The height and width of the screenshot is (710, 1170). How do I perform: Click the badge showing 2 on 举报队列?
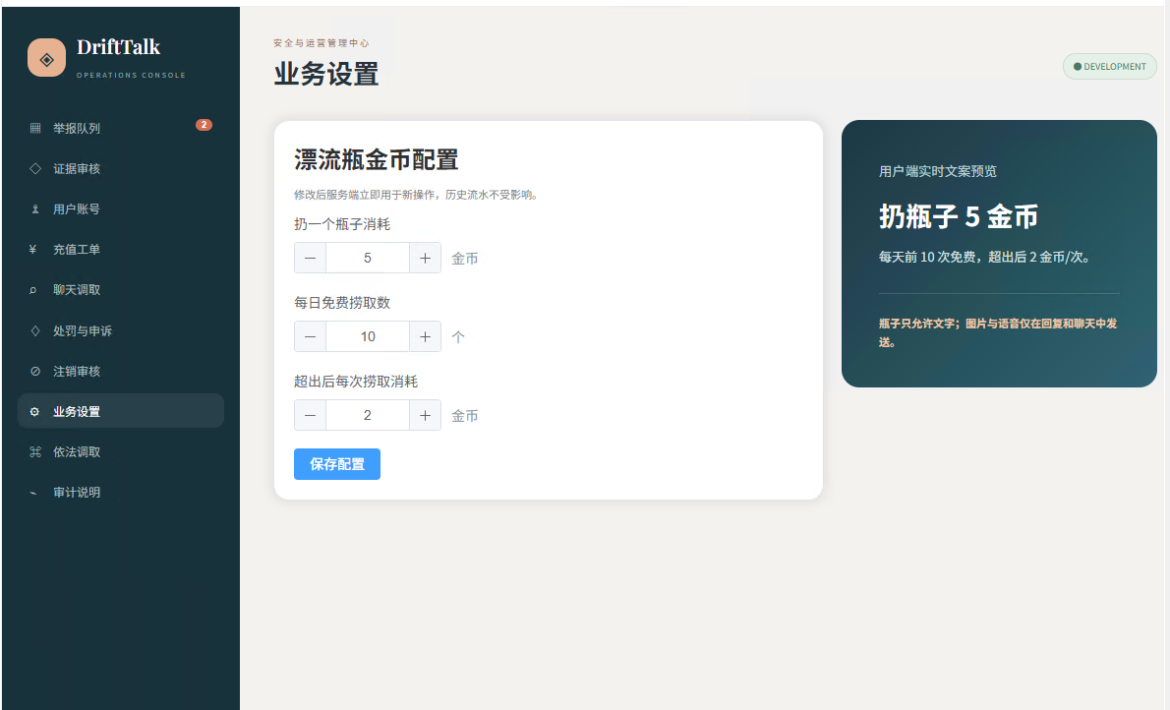click(204, 125)
